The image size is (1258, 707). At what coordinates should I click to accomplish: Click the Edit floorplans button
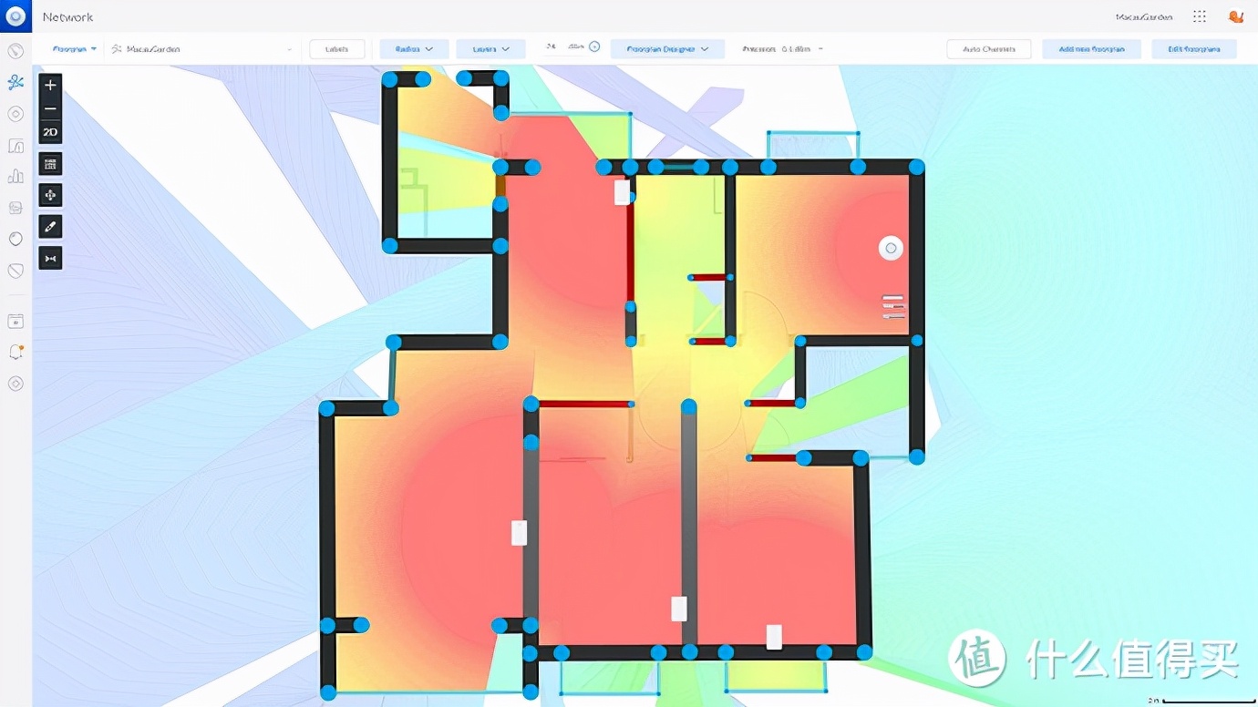(1194, 49)
